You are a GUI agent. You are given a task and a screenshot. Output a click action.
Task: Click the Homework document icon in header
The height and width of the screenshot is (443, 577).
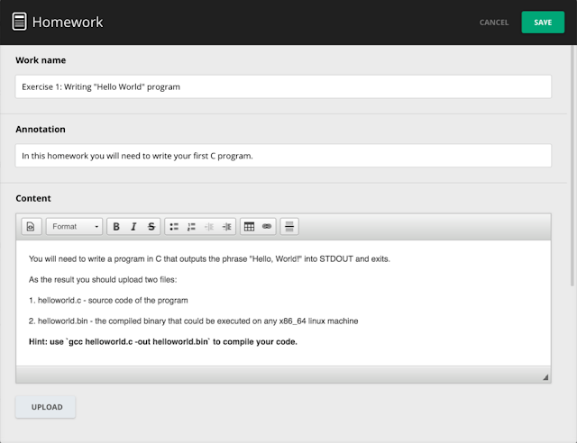(x=19, y=22)
